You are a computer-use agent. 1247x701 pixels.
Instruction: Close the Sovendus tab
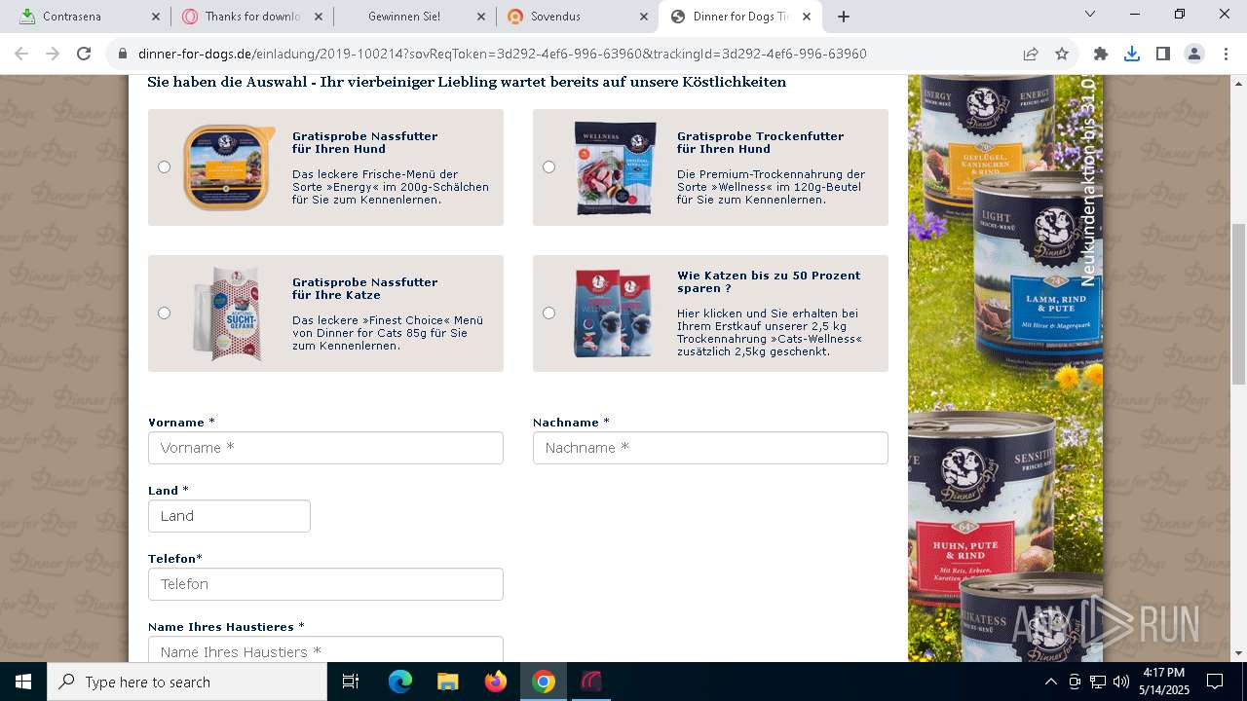(x=644, y=17)
